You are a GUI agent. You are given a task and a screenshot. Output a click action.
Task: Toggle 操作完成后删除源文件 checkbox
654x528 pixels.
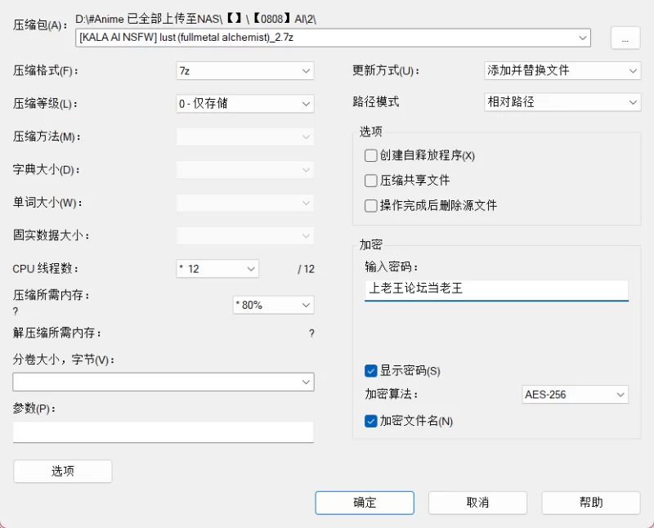tap(371, 205)
